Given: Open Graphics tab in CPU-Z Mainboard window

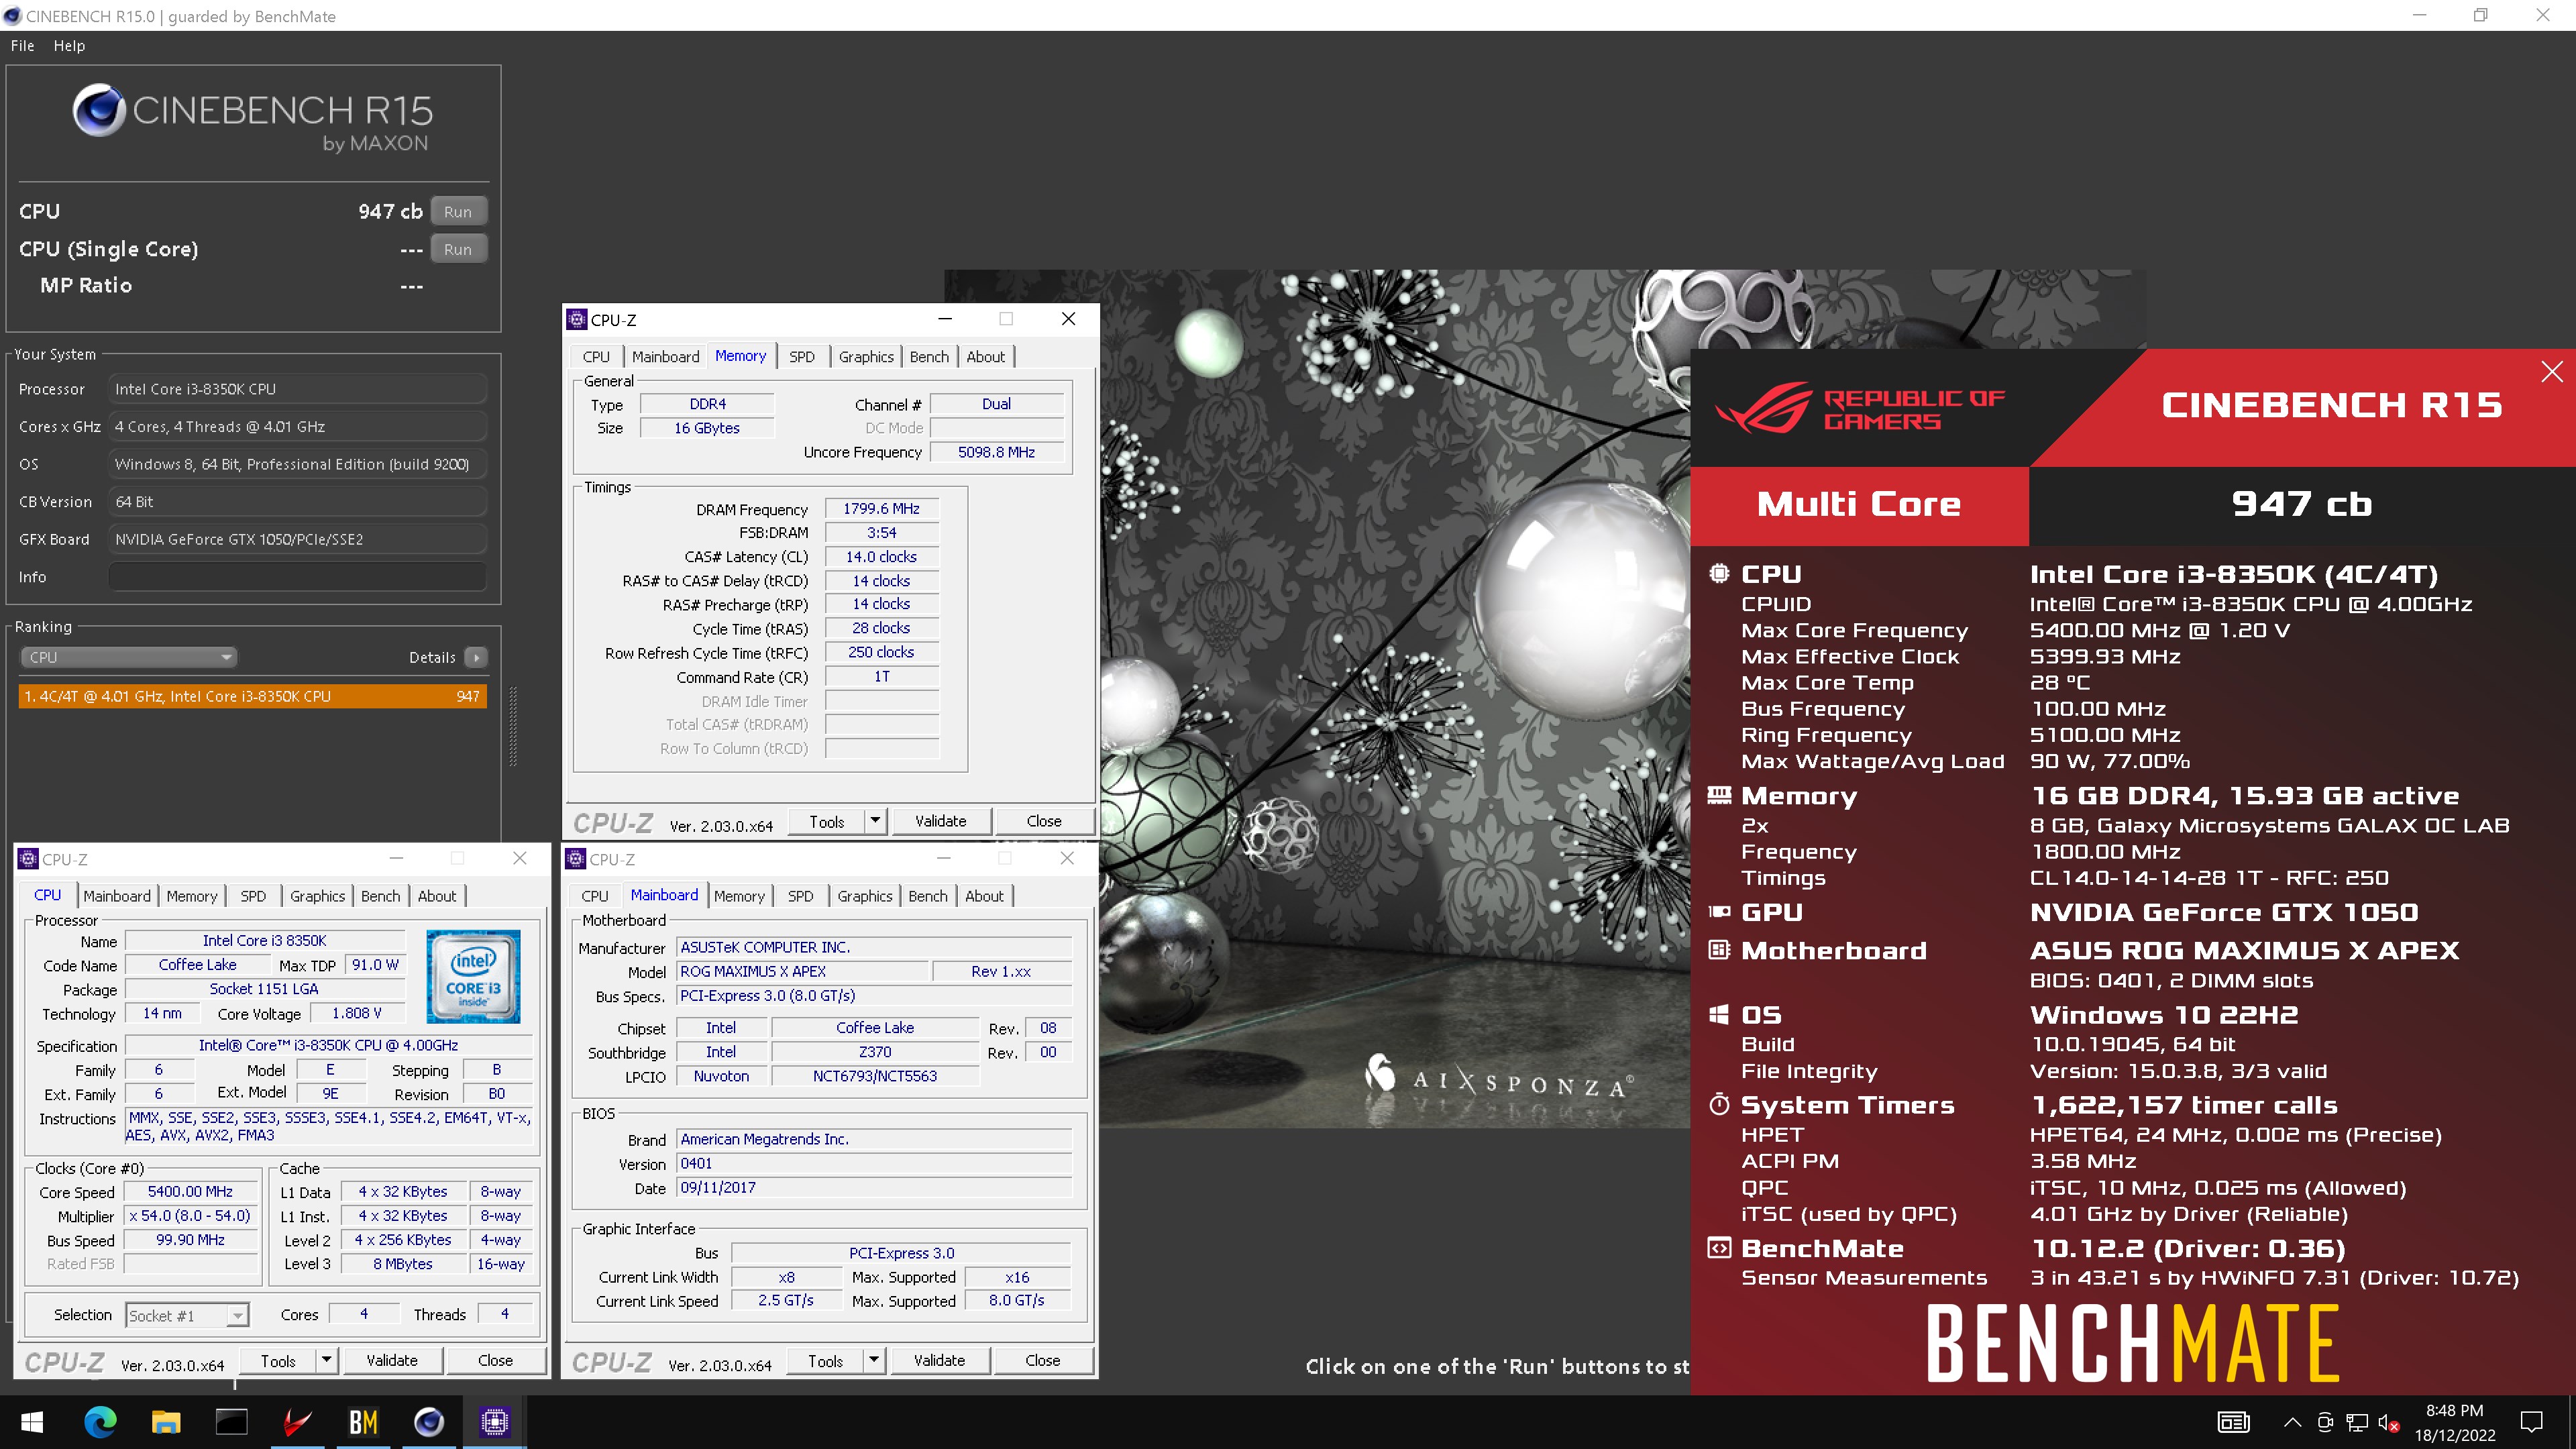Looking at the screenshot, I should click(865, 896).
